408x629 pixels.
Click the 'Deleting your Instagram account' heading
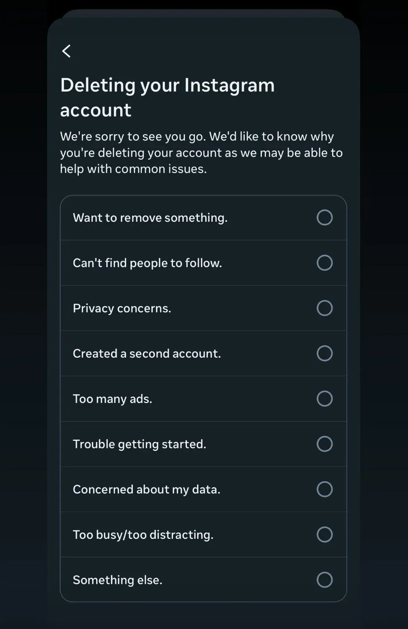click(x=167, y=97)
